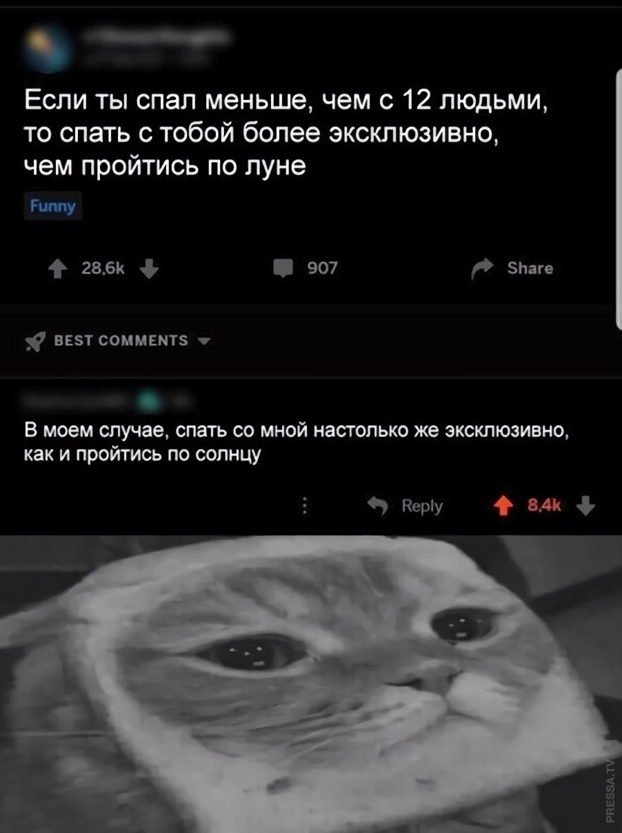Click the Share button label
This screenshot has height=833, width=622.
click(x=530, y=268)
